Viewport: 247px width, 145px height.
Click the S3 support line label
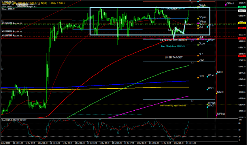pyautogui.click(x=192, y=101)
